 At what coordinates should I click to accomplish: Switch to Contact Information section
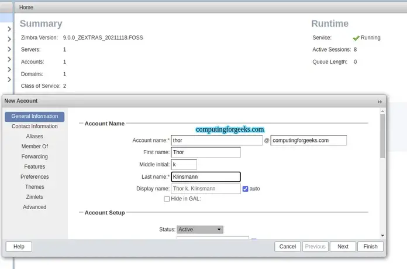(35, 126)
